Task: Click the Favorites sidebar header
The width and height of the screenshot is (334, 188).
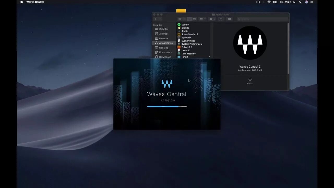Action: point(158,25)
